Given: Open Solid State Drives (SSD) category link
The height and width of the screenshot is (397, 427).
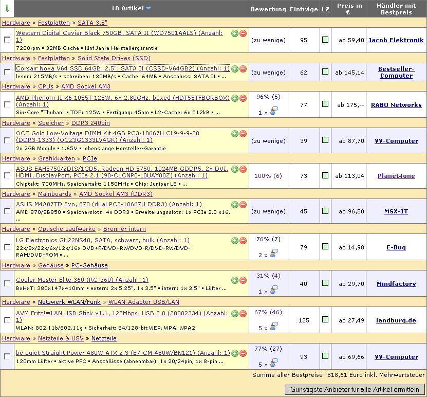Looking at the screenshot, I should 114,58.
